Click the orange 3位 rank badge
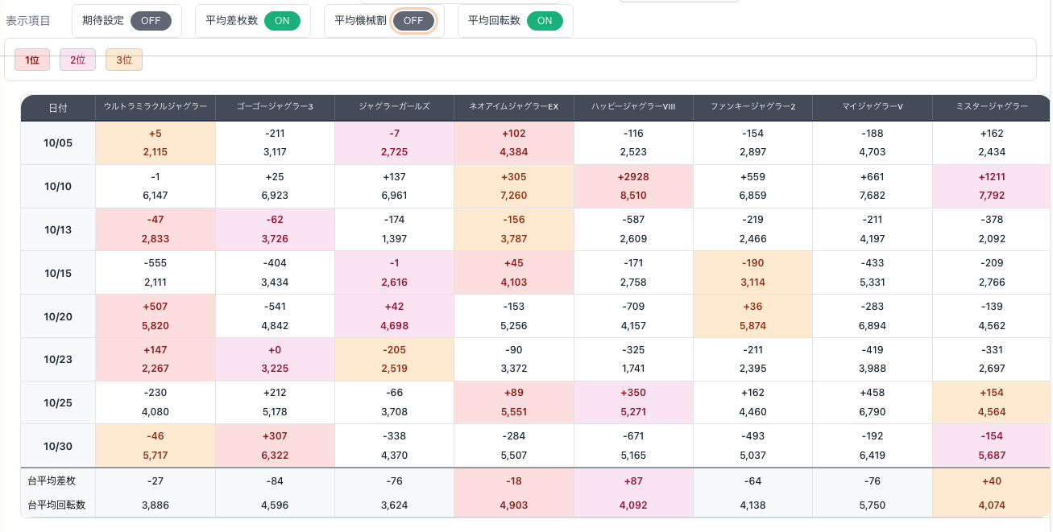Screen dimensions: 1053x532 [124, 60]
